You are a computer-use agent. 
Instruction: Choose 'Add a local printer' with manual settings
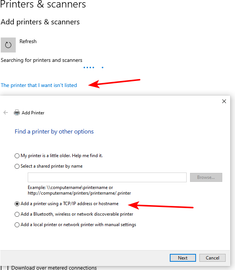pos(17,225)
